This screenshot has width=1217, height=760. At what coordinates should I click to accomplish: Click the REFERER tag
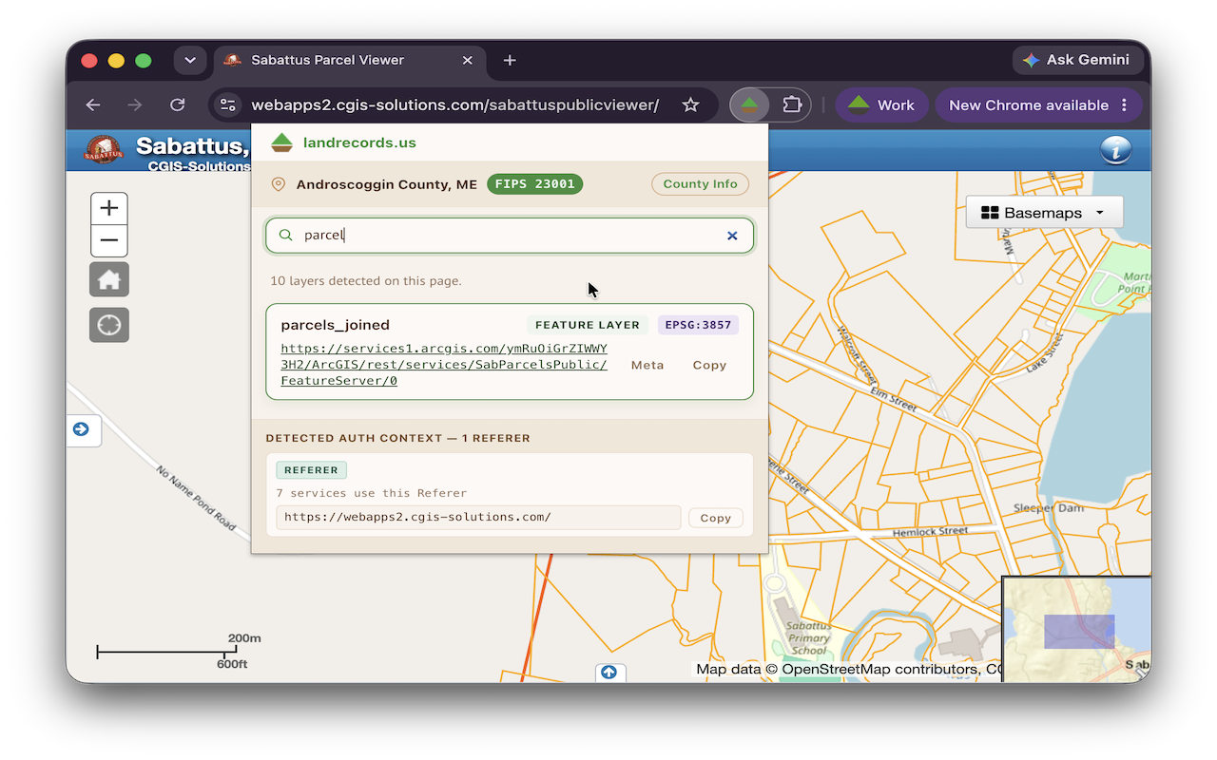[x=311, y=470]
